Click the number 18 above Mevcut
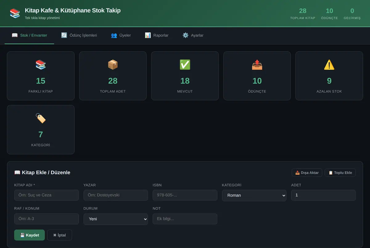 [x=185, y=81]
